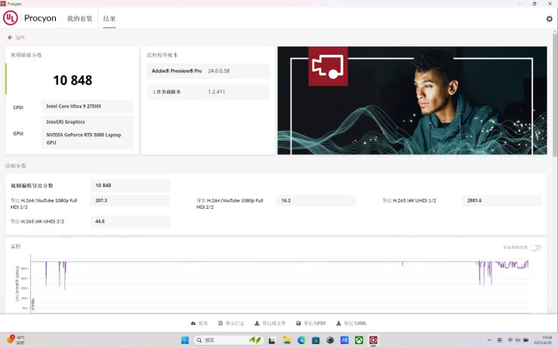Export the result as XML

(351, 323)
